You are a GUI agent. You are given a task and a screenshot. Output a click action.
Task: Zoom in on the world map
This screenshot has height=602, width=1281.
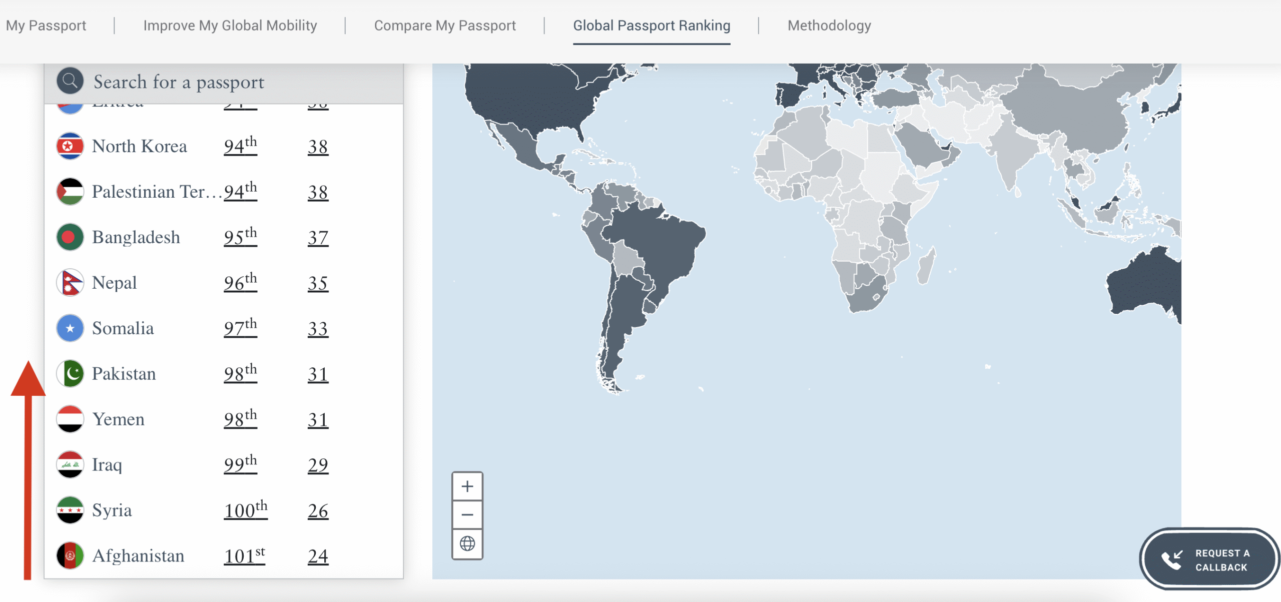click(467, 486)
